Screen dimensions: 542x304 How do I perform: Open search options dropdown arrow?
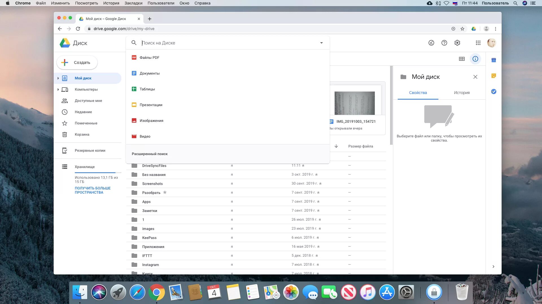(x=321, y=43)
